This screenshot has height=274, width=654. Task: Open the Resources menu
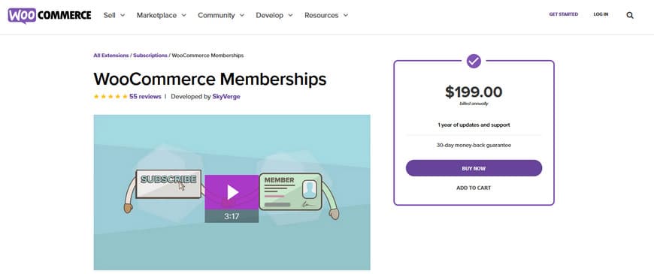pos(326,16)
